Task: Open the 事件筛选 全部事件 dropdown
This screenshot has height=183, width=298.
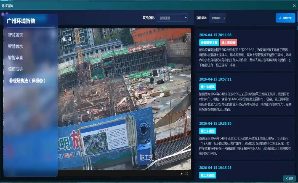Action: pyautogui.click(x=217, y=18)
